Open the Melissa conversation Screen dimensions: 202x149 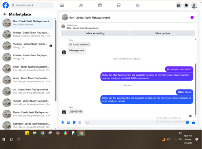(27, 34)
